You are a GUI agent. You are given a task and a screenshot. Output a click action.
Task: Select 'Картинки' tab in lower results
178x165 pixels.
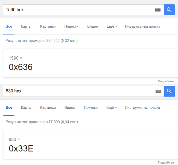[48, 108]
